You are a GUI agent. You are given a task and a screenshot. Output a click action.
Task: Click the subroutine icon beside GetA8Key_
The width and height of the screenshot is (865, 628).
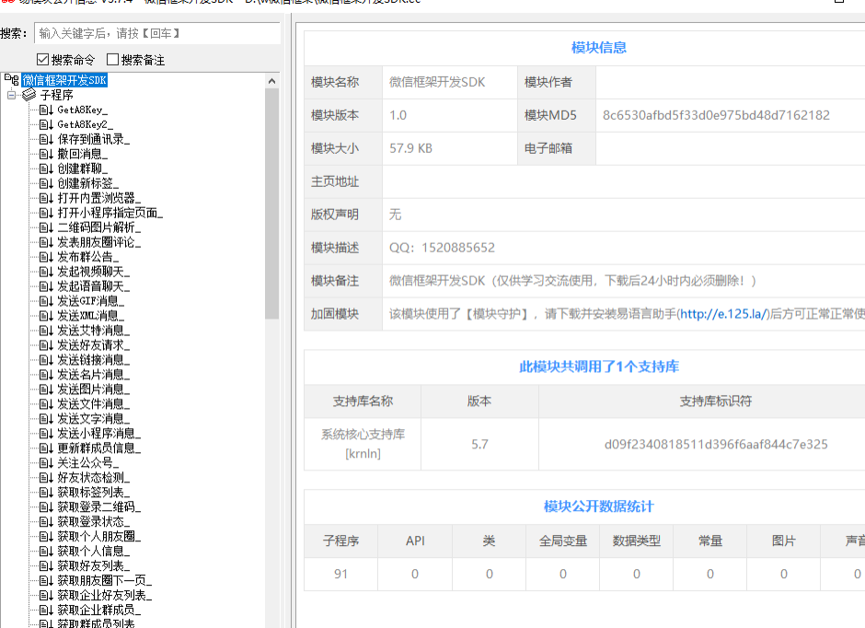tap(46, 110)
